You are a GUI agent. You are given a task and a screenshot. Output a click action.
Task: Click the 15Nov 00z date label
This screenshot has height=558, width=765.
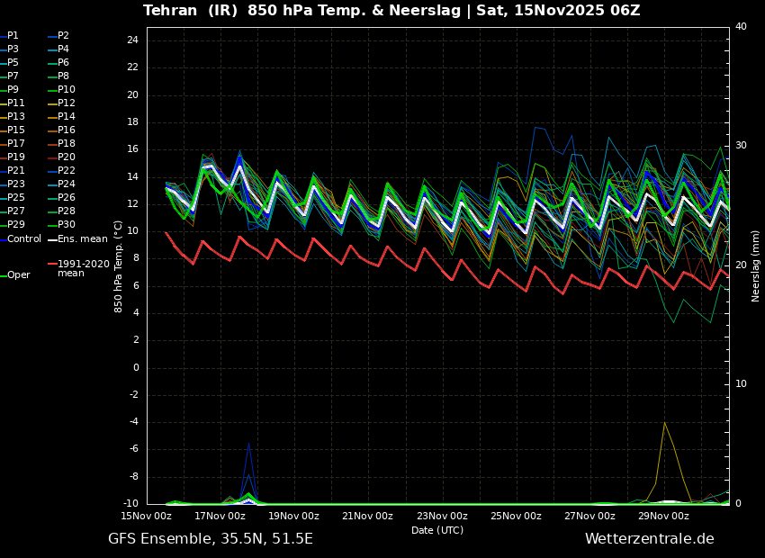click(147, 517)
